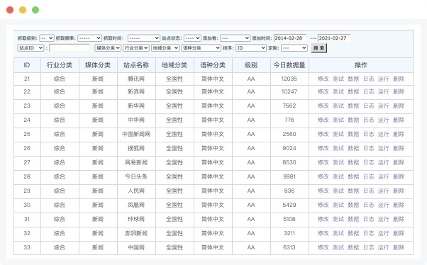This screenshot has height=265, width=427.
Task: Click data count 6313
Action: pyautogui.click(x=289, y=247)
